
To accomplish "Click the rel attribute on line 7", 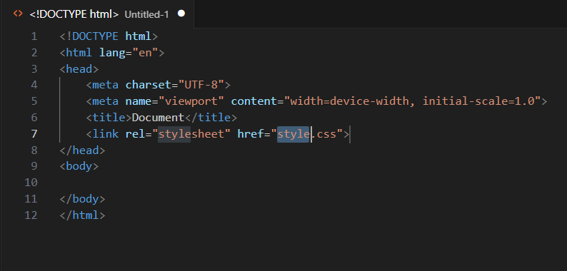I will pos(135,134).
